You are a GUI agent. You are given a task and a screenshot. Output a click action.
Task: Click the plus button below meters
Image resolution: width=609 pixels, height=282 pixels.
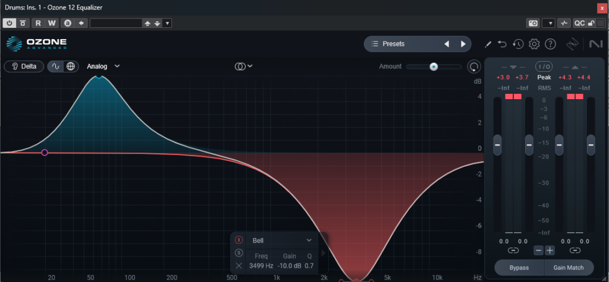tap(550, 250)
